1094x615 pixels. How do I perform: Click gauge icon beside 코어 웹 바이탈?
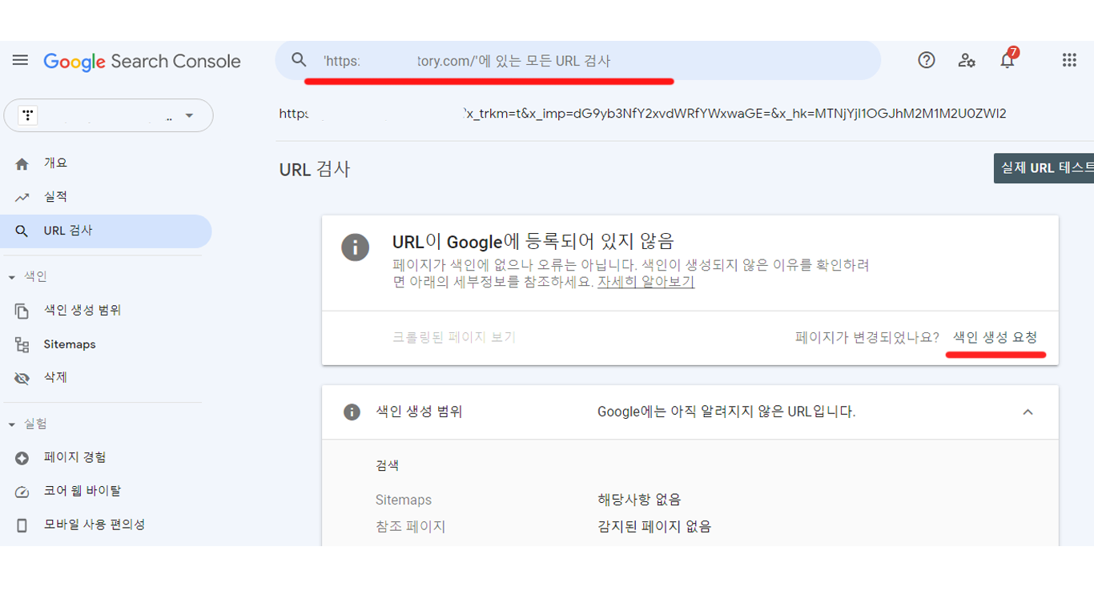coord(22,492)
